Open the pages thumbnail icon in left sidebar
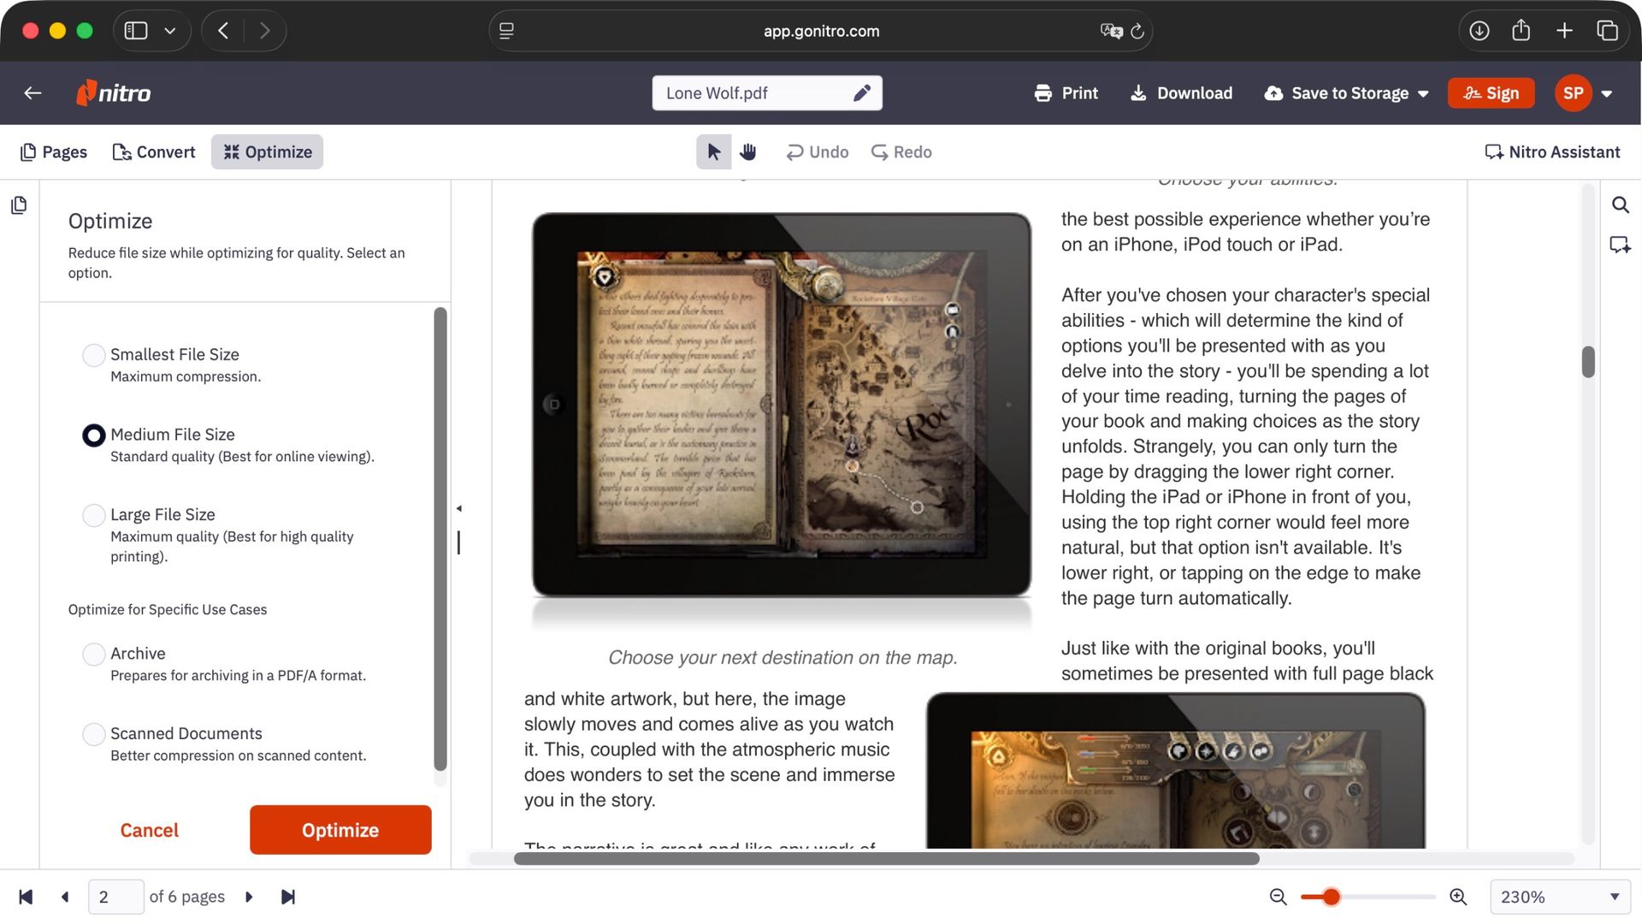This screenshot has width=1642, height=924. click(x=19, y=205)
